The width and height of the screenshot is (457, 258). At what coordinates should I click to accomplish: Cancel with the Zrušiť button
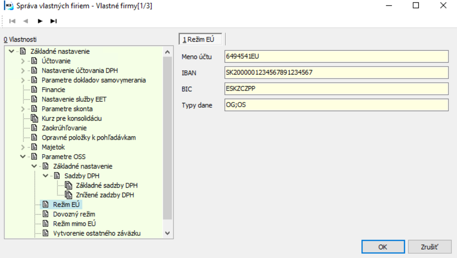click(x=430, y=247)
